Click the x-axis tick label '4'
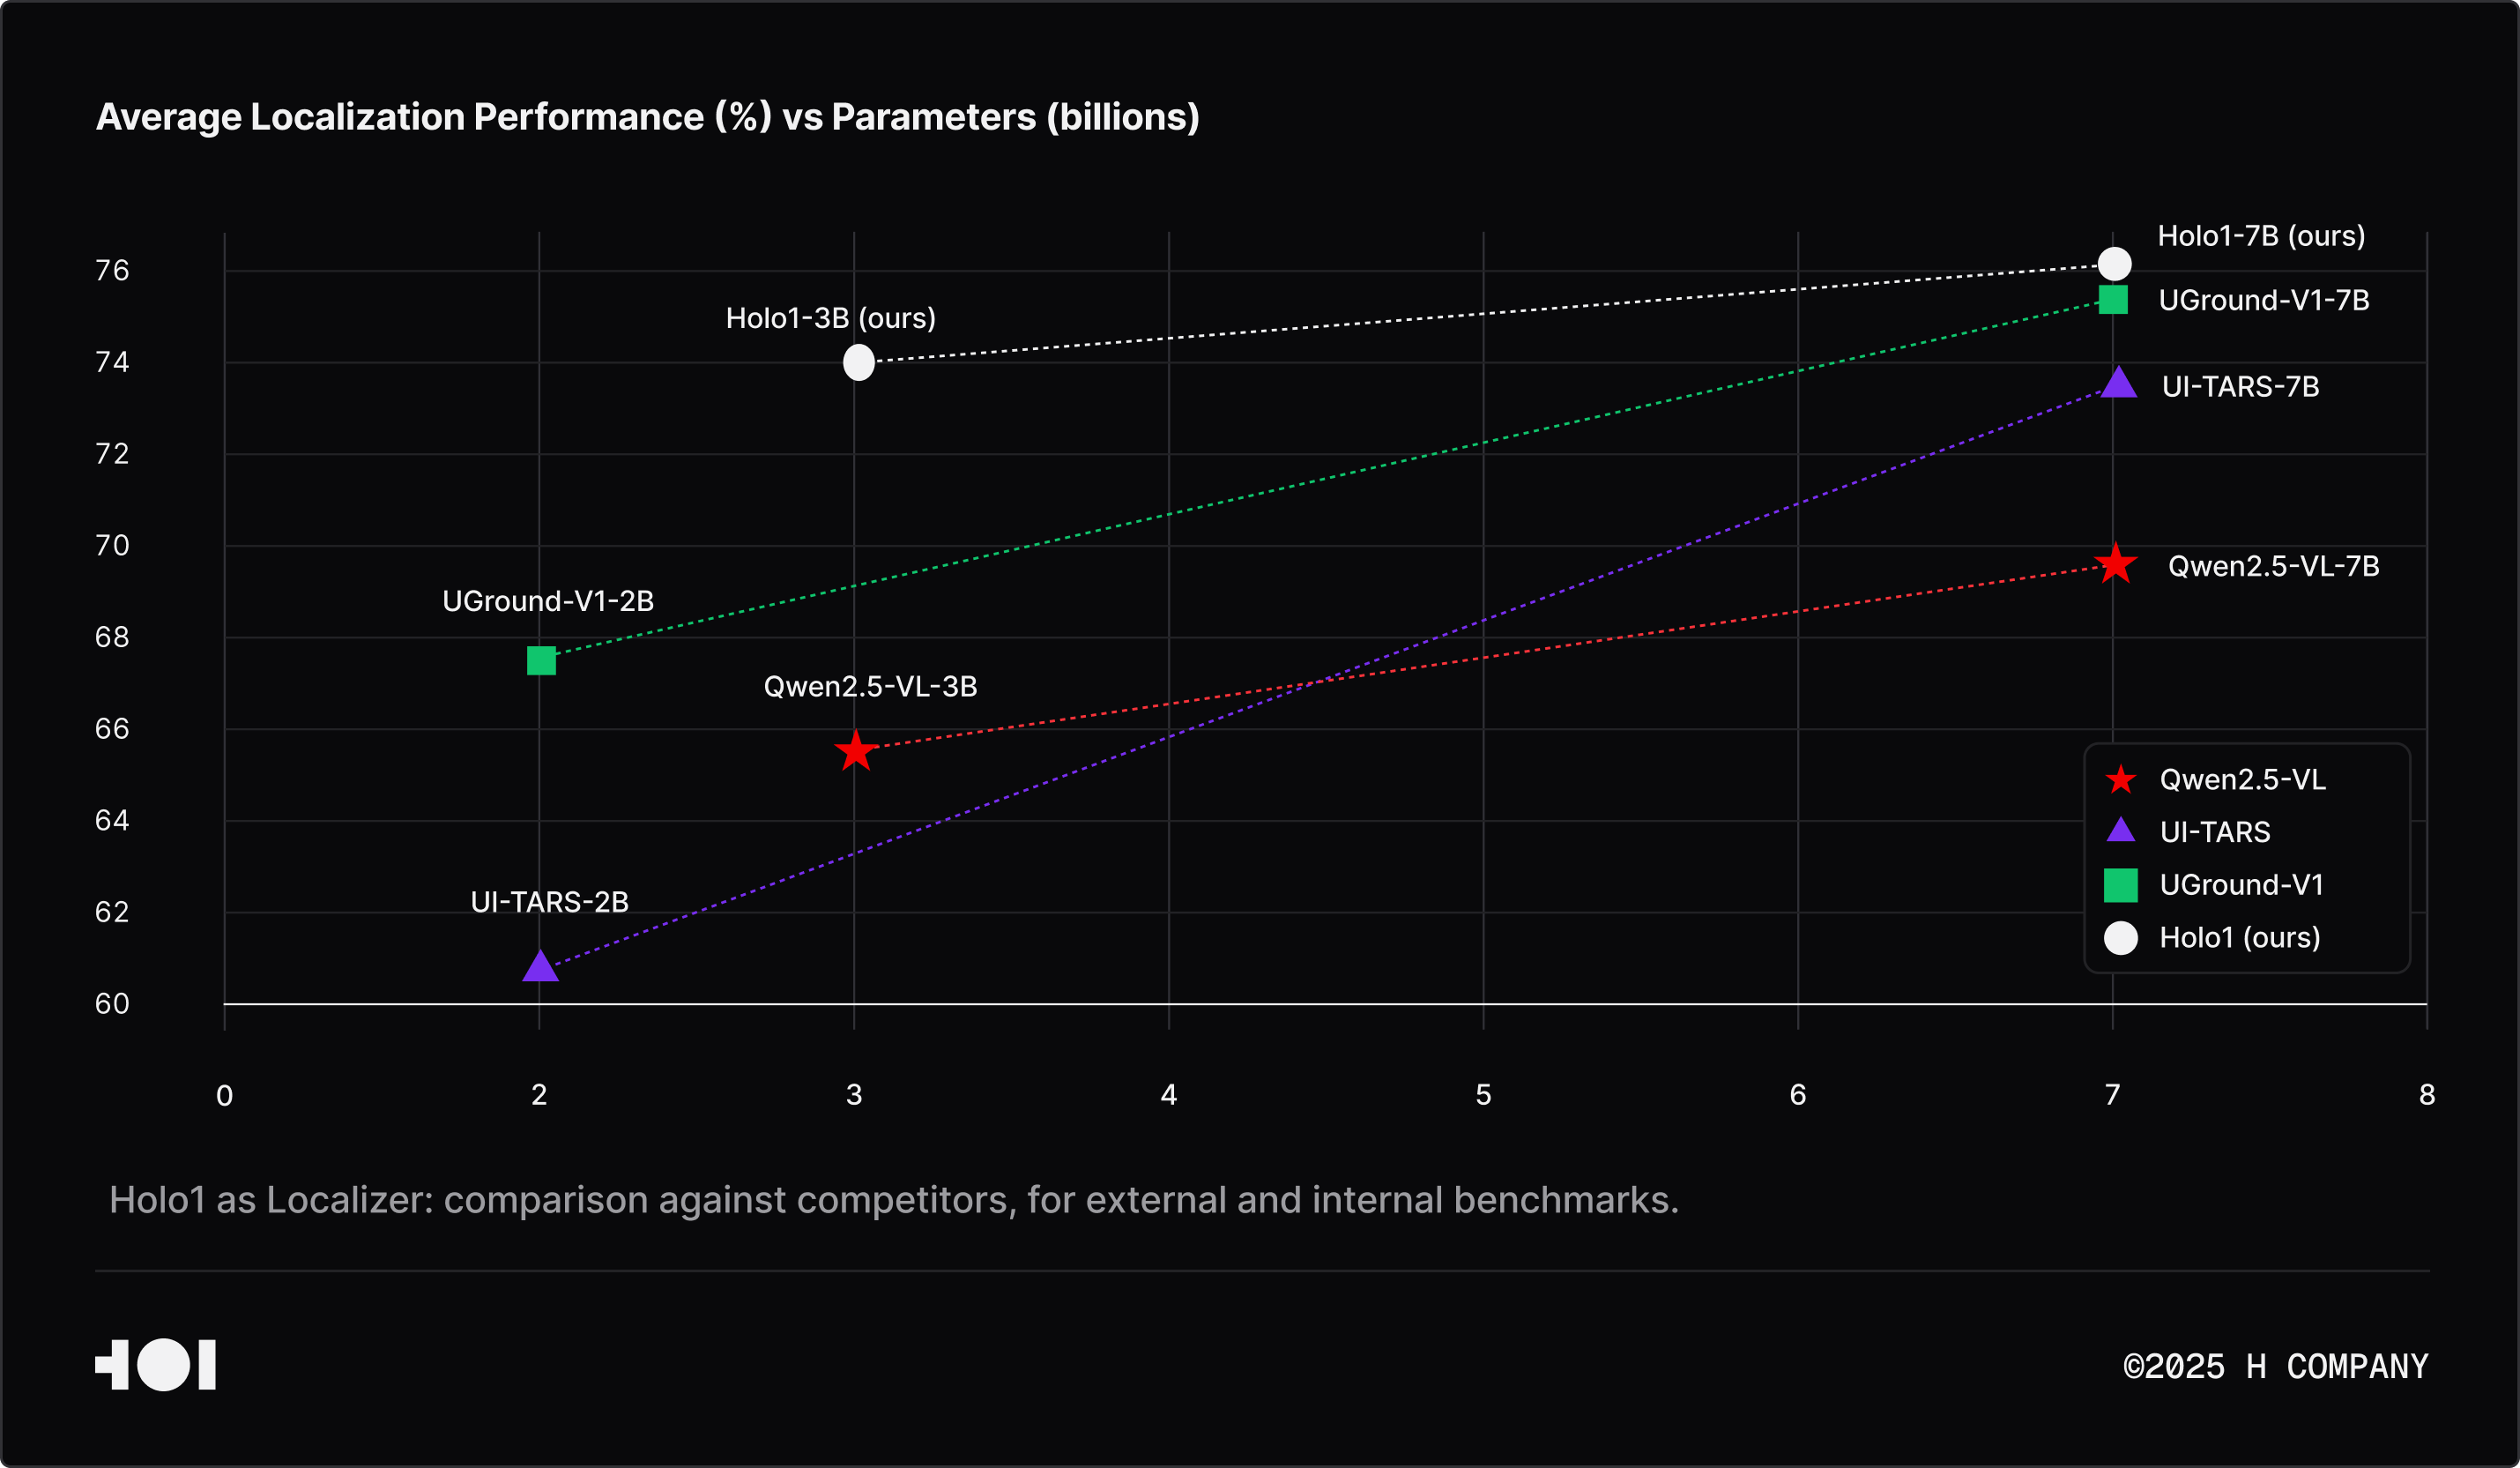 1169,1095
